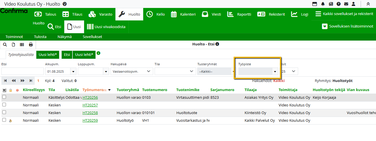Tick the checkbox for row HT20256
The height and width of the screenshot is (141, 376).
(4, 97)
